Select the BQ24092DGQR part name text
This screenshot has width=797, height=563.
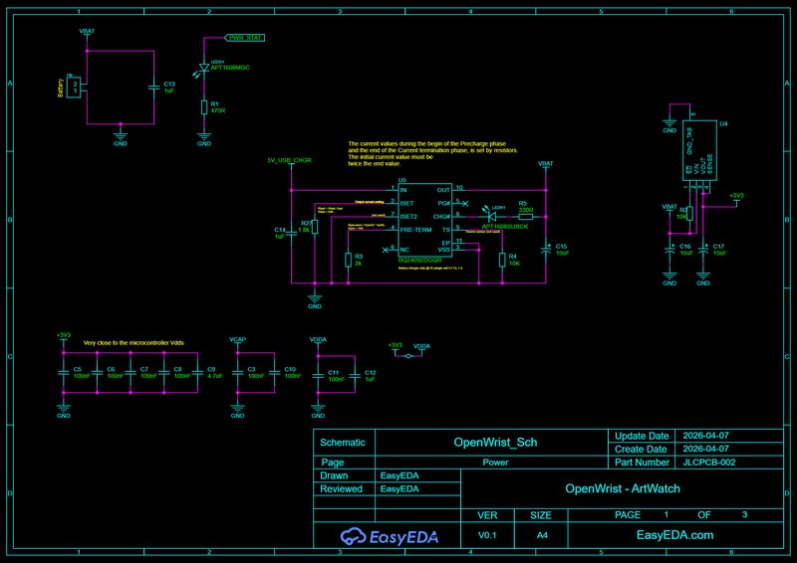click(419, 260)
